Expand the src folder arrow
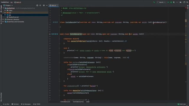189x106 pixels. [5, 15]
